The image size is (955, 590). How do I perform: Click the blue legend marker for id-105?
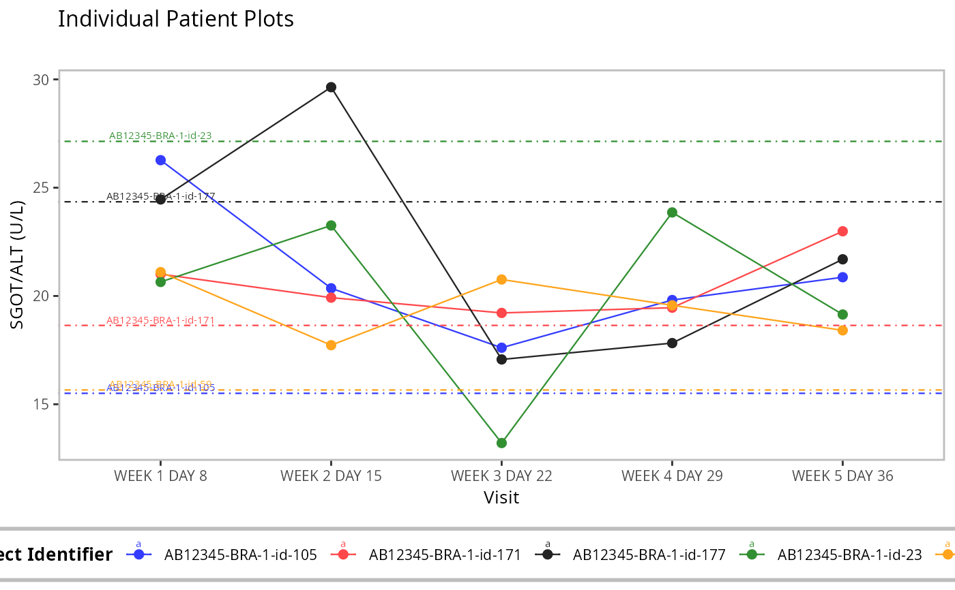pos(139,555)
